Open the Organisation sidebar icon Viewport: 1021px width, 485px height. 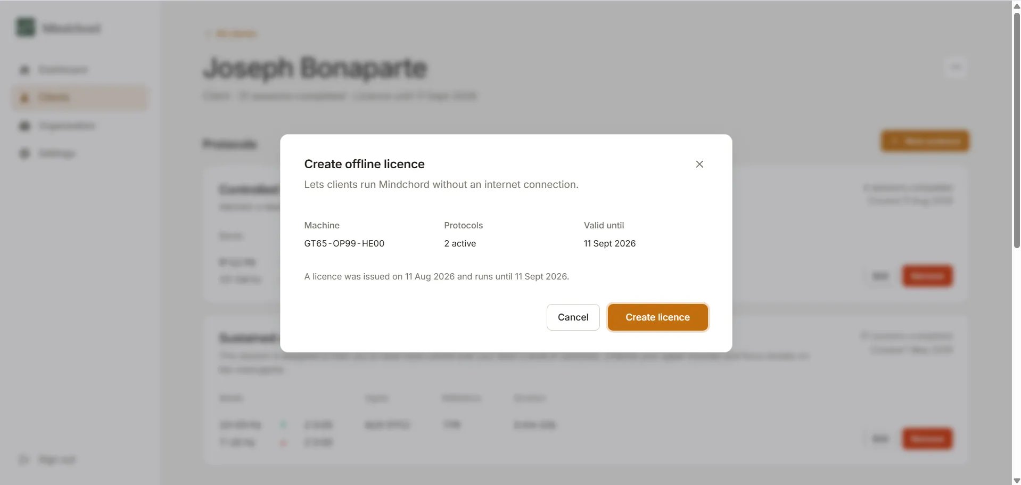click(24, 126)
